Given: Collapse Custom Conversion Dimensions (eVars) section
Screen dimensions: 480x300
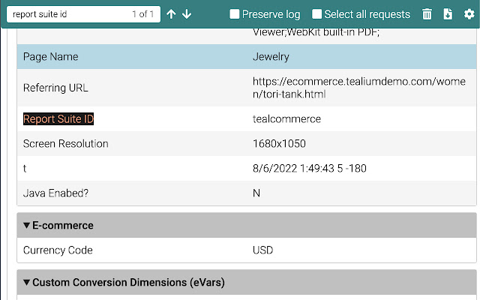Looking at the screenshot, I should pos(27,283).
